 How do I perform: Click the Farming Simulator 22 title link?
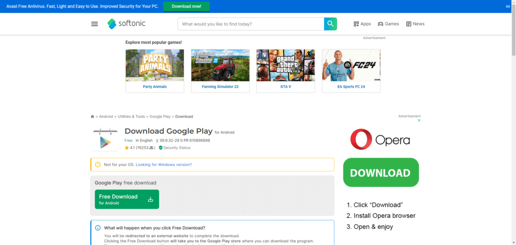click(x=220, y=87)
